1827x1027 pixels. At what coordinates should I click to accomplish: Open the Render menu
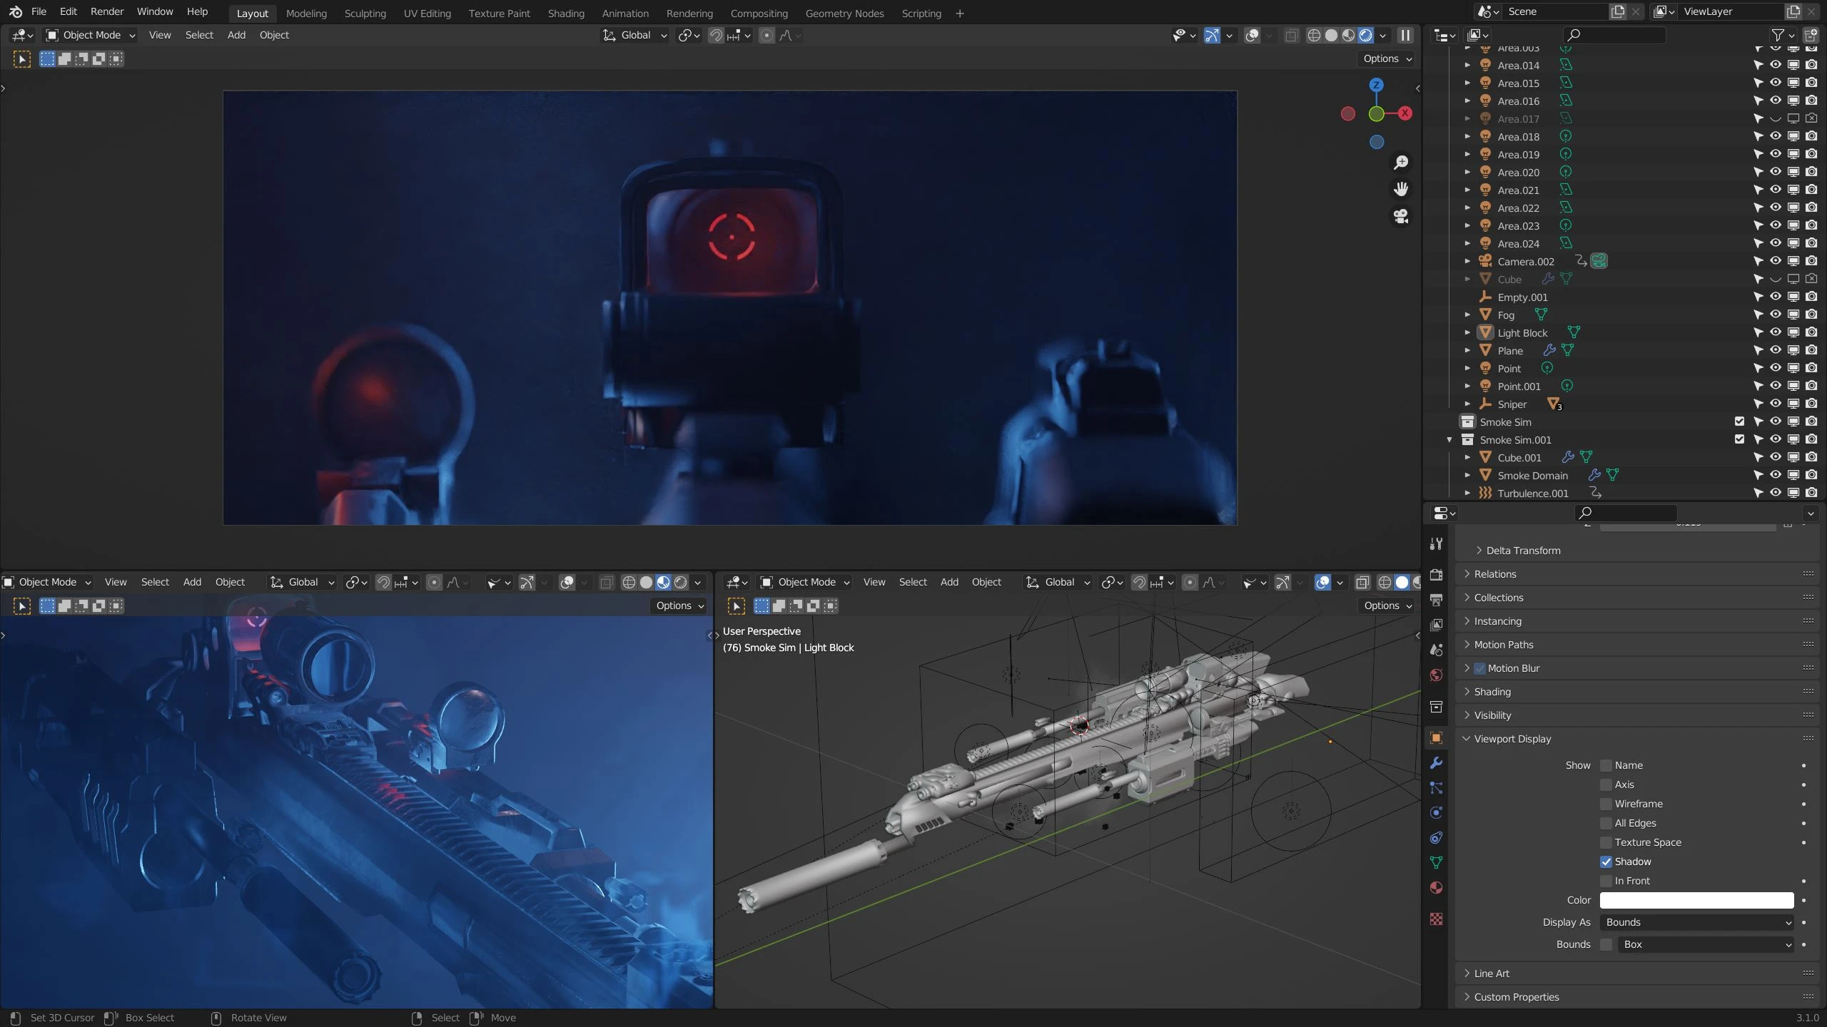[x=107, y=11]
